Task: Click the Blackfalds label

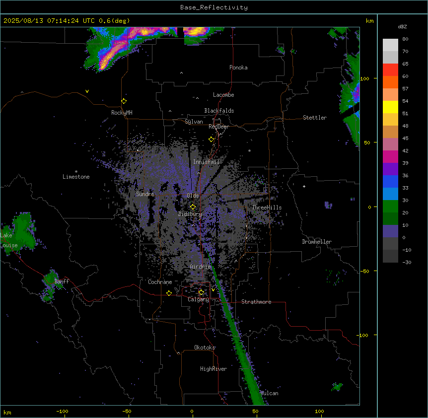Action: (x=219, y=111)
